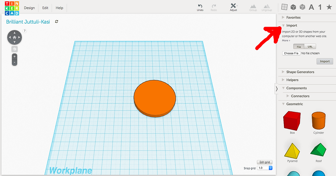This screenshot has width=336, height=176.
Task: Choose the letter A shapes icon
Action: [x=311, y=7]
